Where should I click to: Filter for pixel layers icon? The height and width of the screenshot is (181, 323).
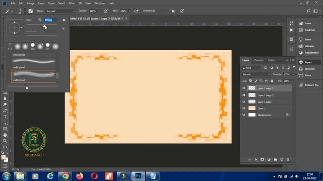(x=266, y=68)
